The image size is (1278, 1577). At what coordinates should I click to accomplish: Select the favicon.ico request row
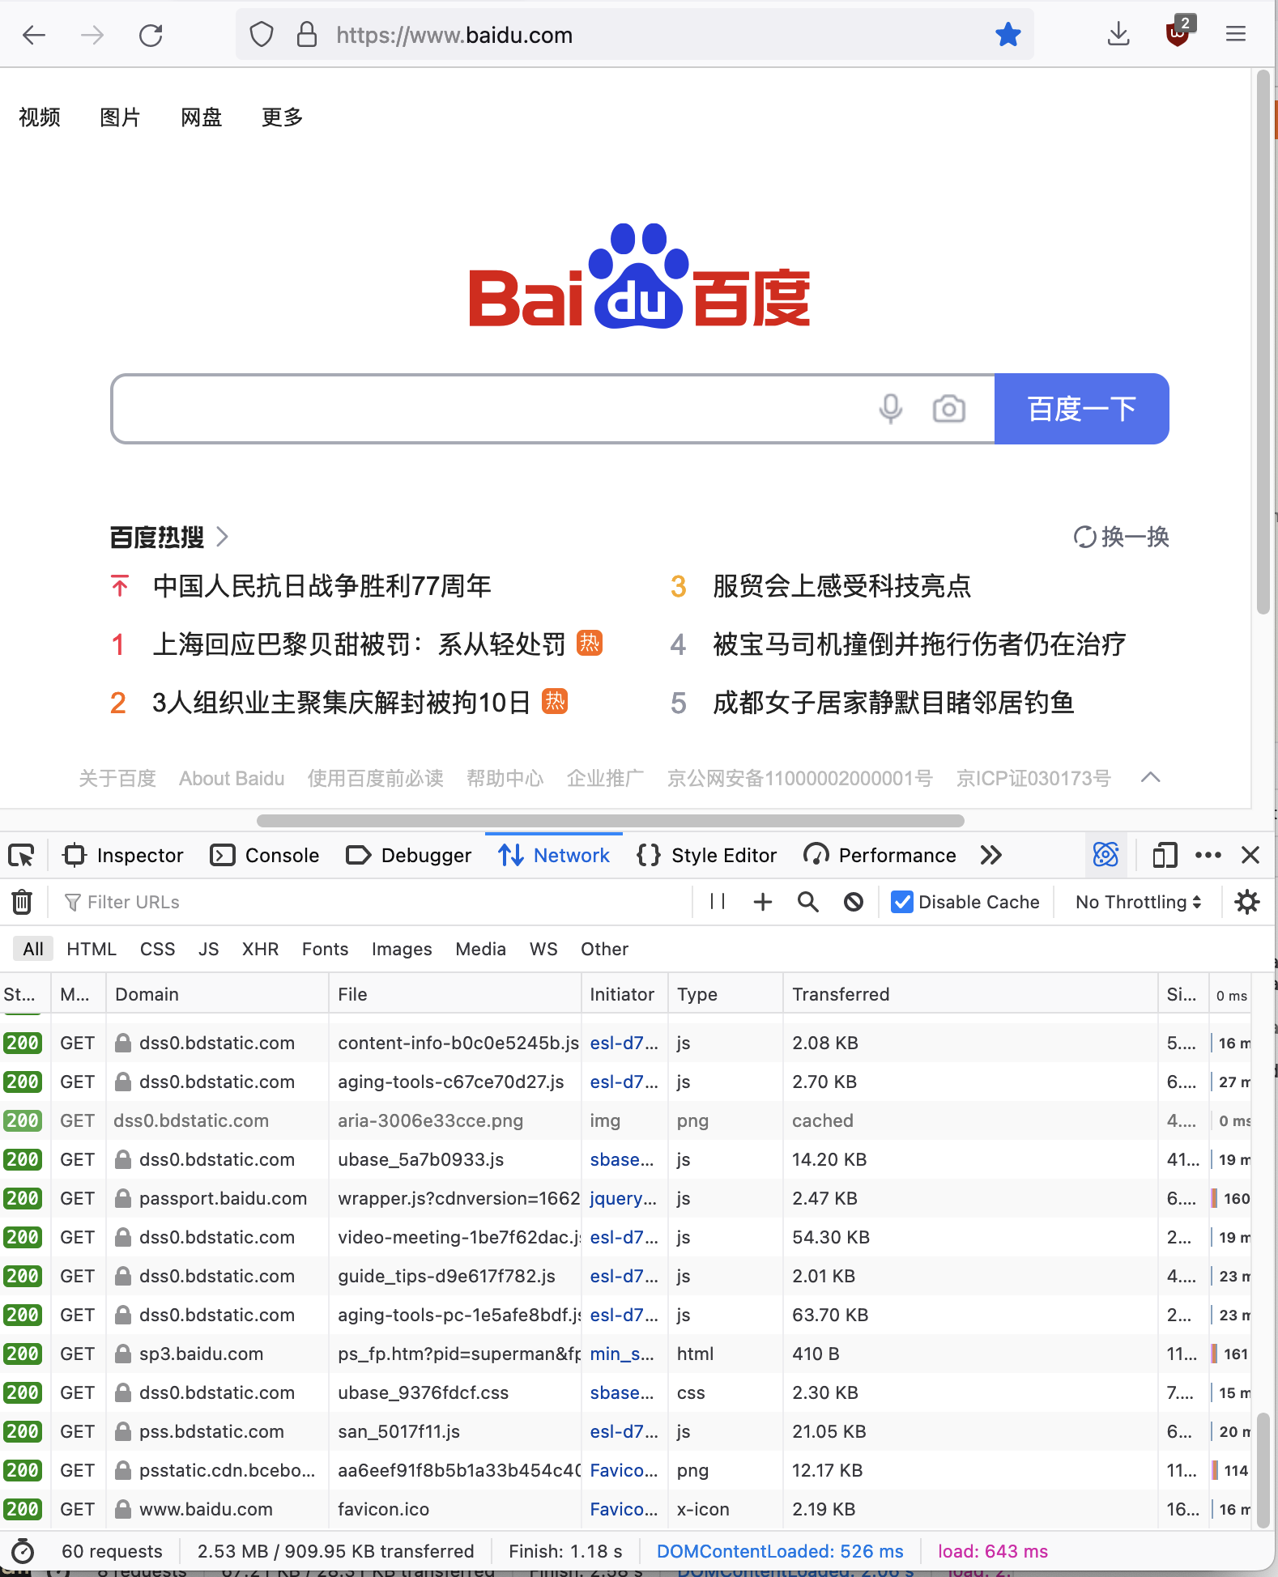click(625, 1509)
